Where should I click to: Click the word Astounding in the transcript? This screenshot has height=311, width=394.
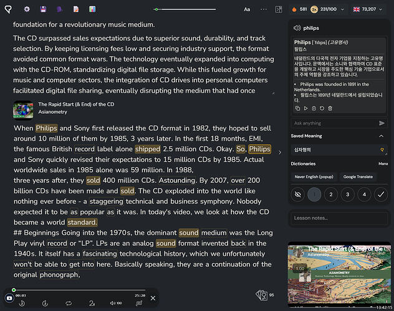coord(177,180)
